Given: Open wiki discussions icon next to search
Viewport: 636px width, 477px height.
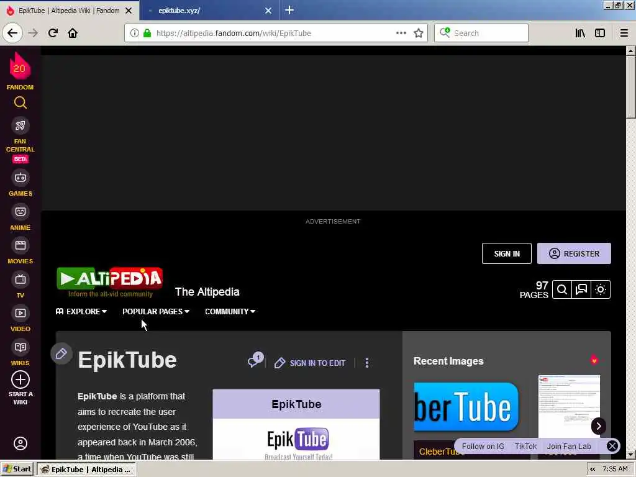Looking at the screenshot, I should 581,289.
